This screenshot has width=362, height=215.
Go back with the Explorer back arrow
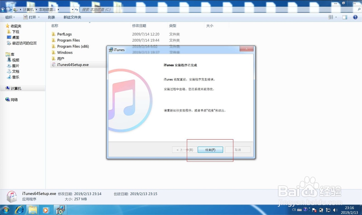pos(3,9)
